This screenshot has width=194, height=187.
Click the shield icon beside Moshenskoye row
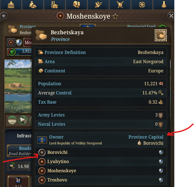pos(161,171)
